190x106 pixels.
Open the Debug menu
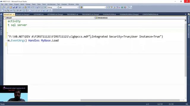(x=28, y=4)
